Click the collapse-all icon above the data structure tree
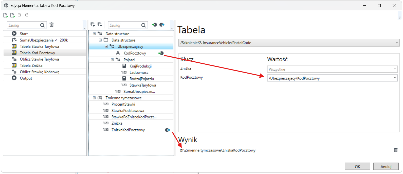 point(100,25)
